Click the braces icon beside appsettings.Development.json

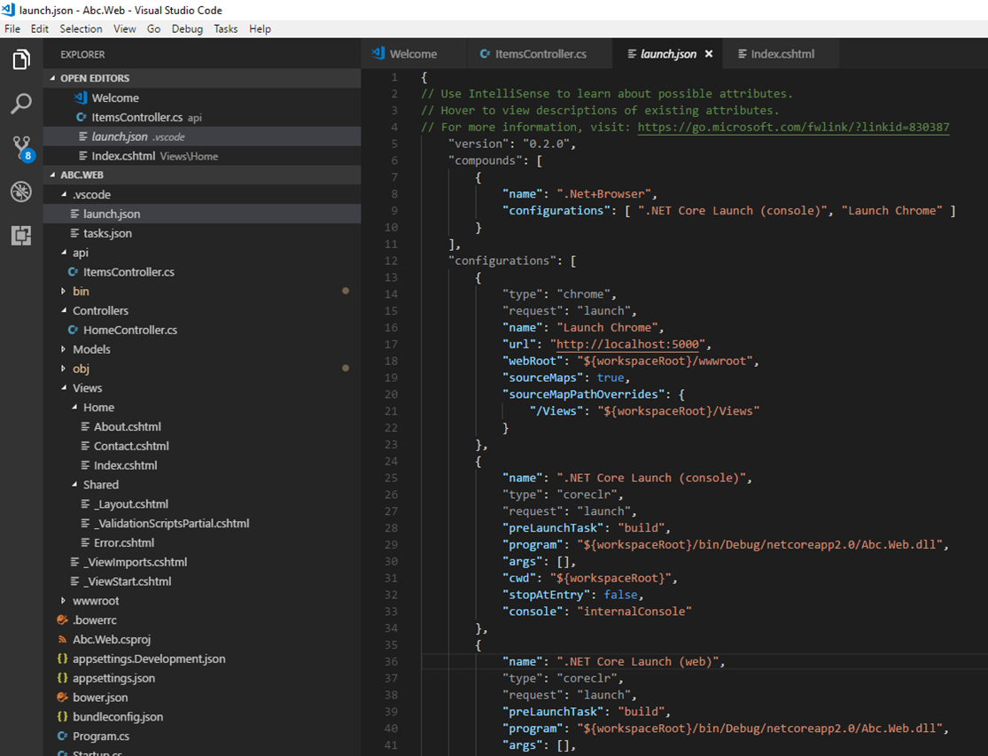coord(62,659)
